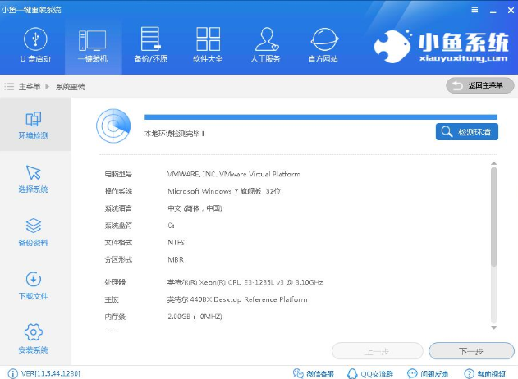
Task: Switch to the 选择系统 sidebar step
Action: coord(34,179)
